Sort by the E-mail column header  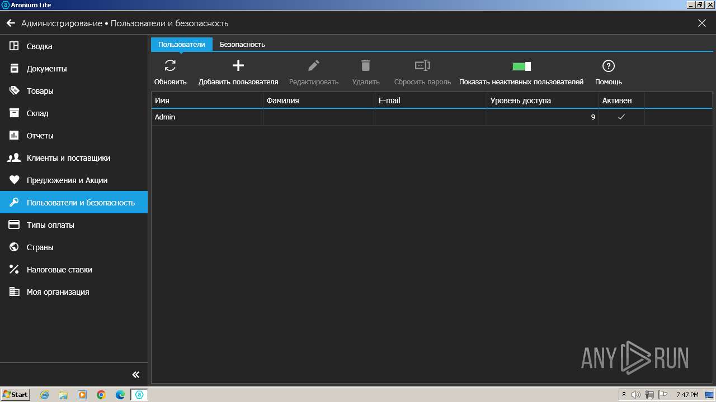coord(431,100)
